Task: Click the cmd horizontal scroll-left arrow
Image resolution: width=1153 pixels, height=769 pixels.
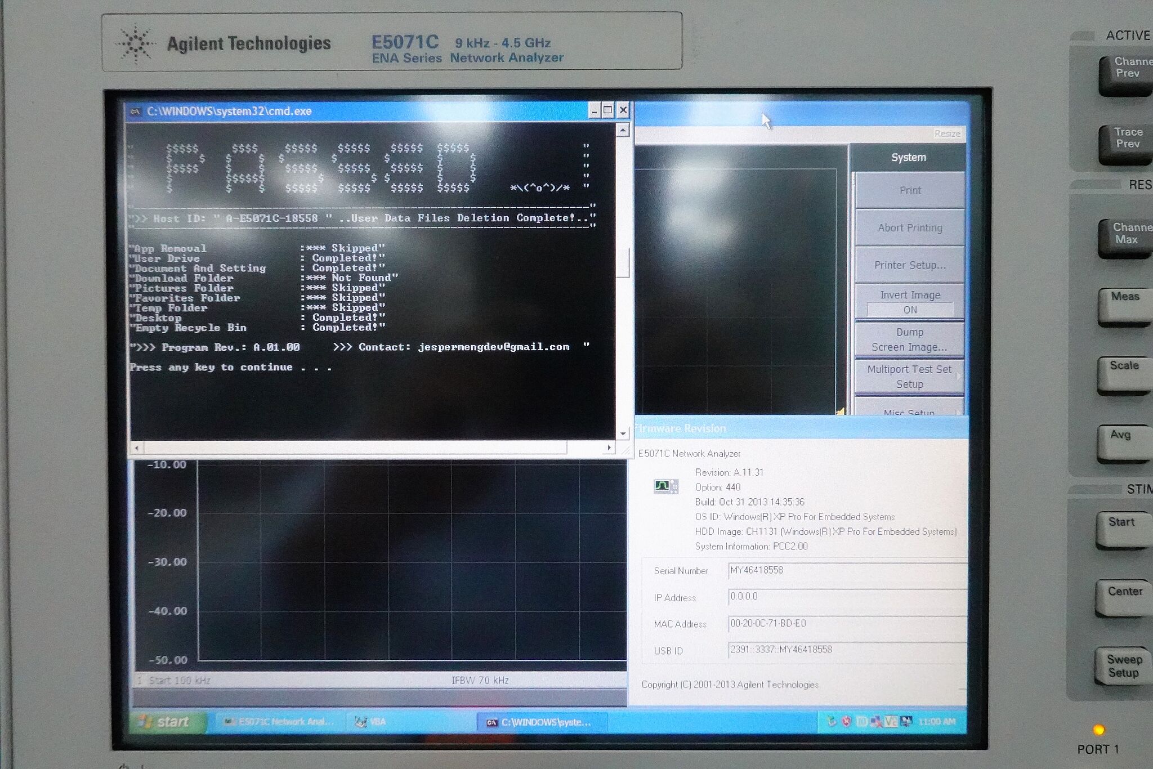Action: pos(137,448)
